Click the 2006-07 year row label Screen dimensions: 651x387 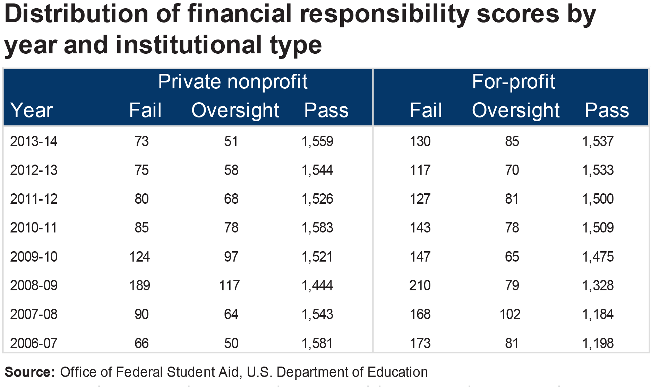[x=34, y=343]
